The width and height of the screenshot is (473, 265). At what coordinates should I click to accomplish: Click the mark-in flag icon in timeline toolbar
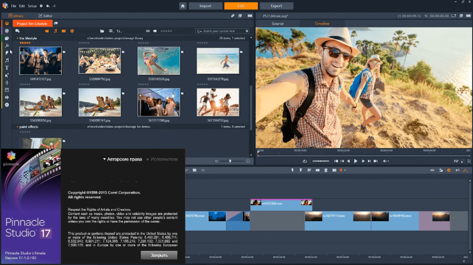292,171
